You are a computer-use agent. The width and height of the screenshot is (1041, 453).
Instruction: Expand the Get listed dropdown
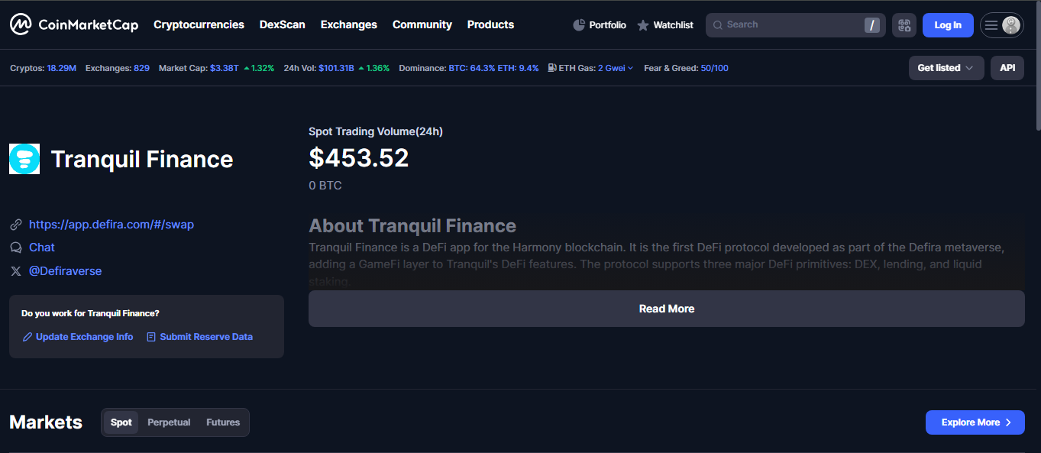point(946,68)
